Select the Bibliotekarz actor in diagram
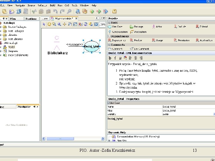The image size is (215, 161). pyautogui.click(x=57, y=45)
